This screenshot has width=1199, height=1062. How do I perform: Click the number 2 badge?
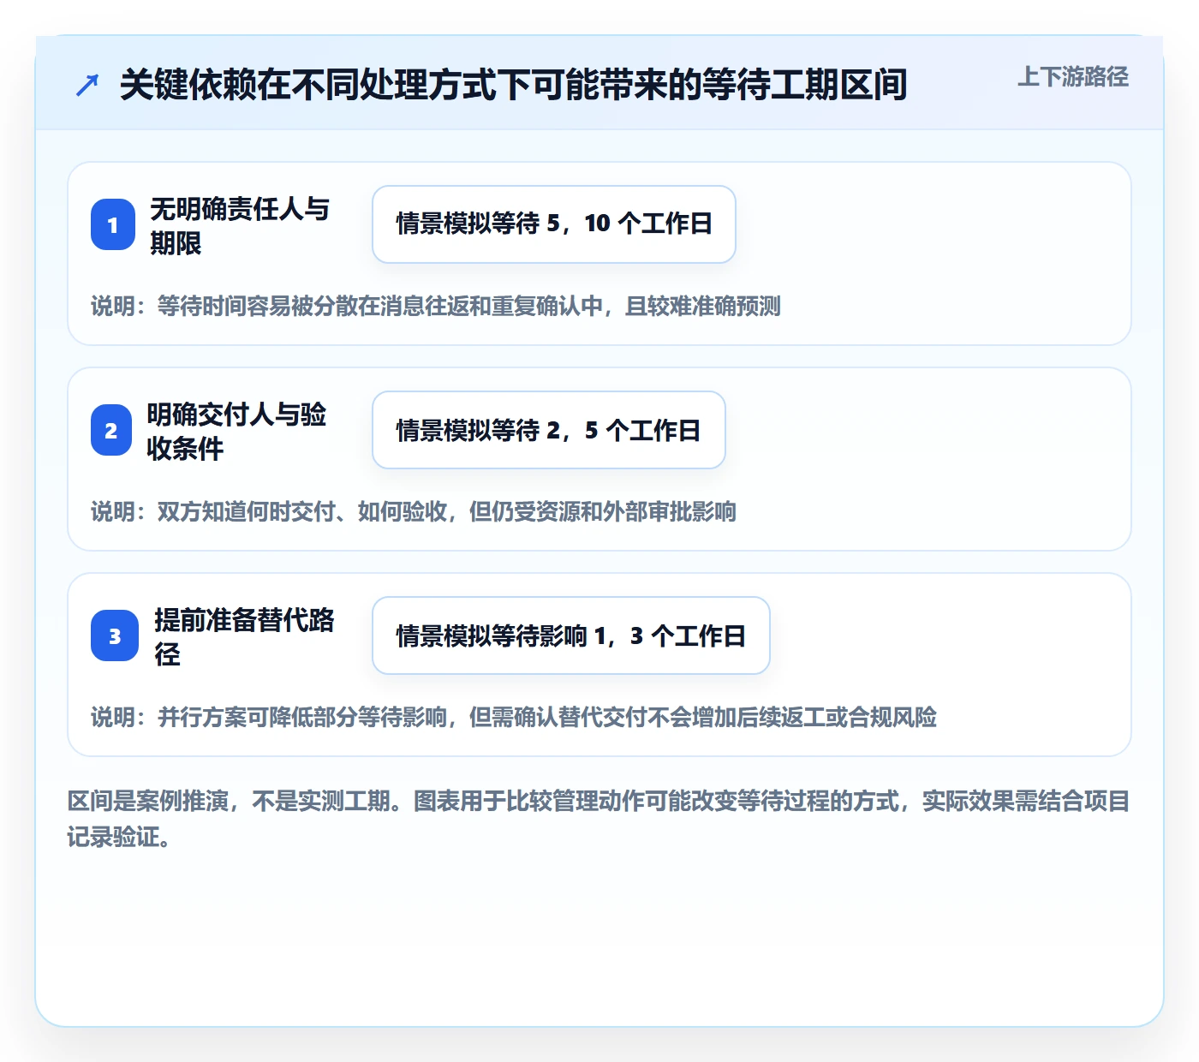click(111, 430)
